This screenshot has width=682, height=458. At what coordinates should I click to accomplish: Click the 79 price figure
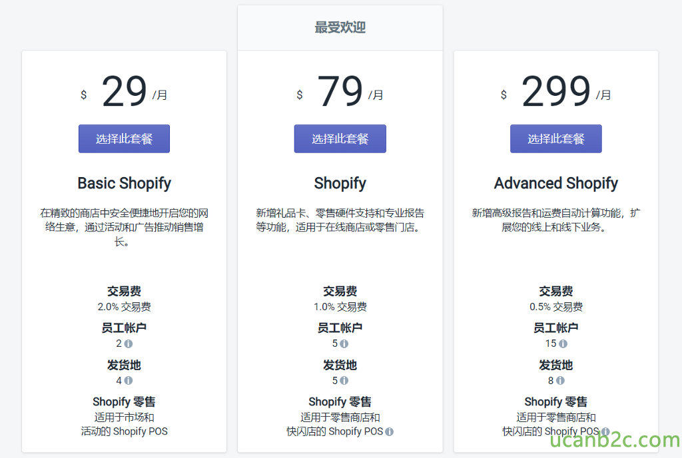(x=340, y=91)
